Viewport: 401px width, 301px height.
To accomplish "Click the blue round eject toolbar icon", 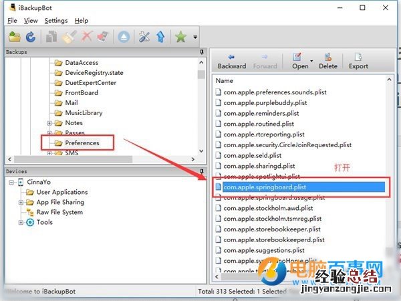I will pyautogui.click(x=124, y=37).
